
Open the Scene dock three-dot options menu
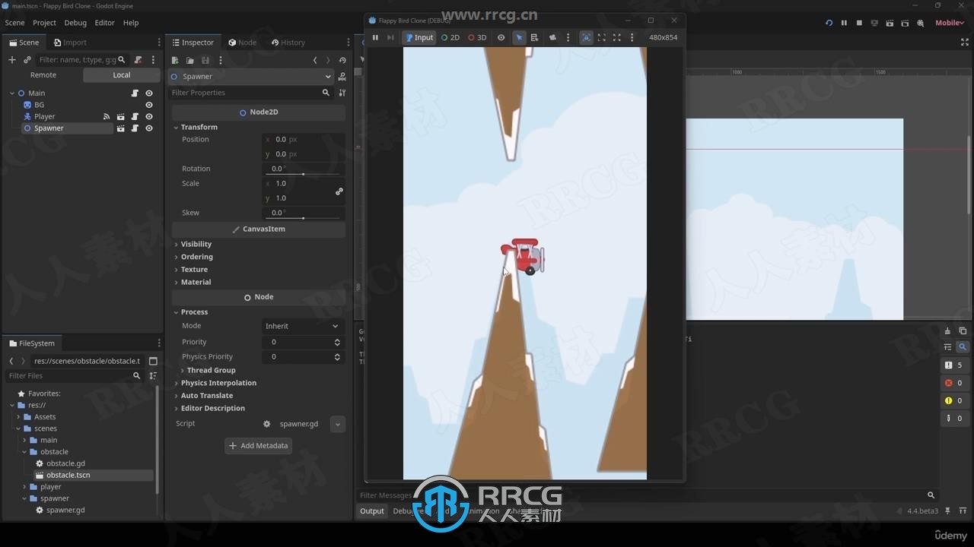coord(153,59)
